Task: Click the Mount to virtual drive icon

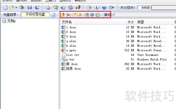Action: (71, 8)
